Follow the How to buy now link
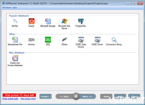The height and width of the screenshot is (105, 145). click(28, 99)
